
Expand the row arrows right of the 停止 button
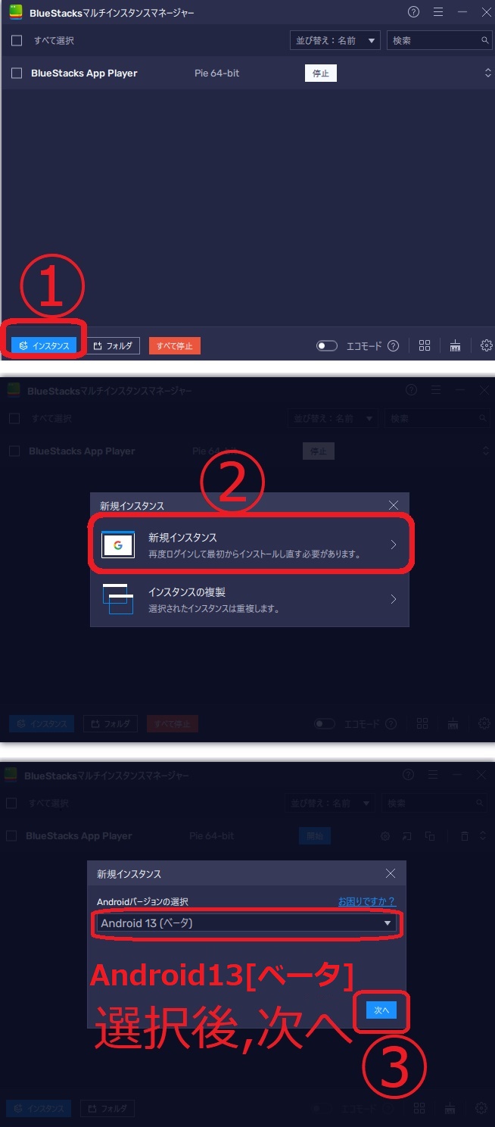point(487,73)
